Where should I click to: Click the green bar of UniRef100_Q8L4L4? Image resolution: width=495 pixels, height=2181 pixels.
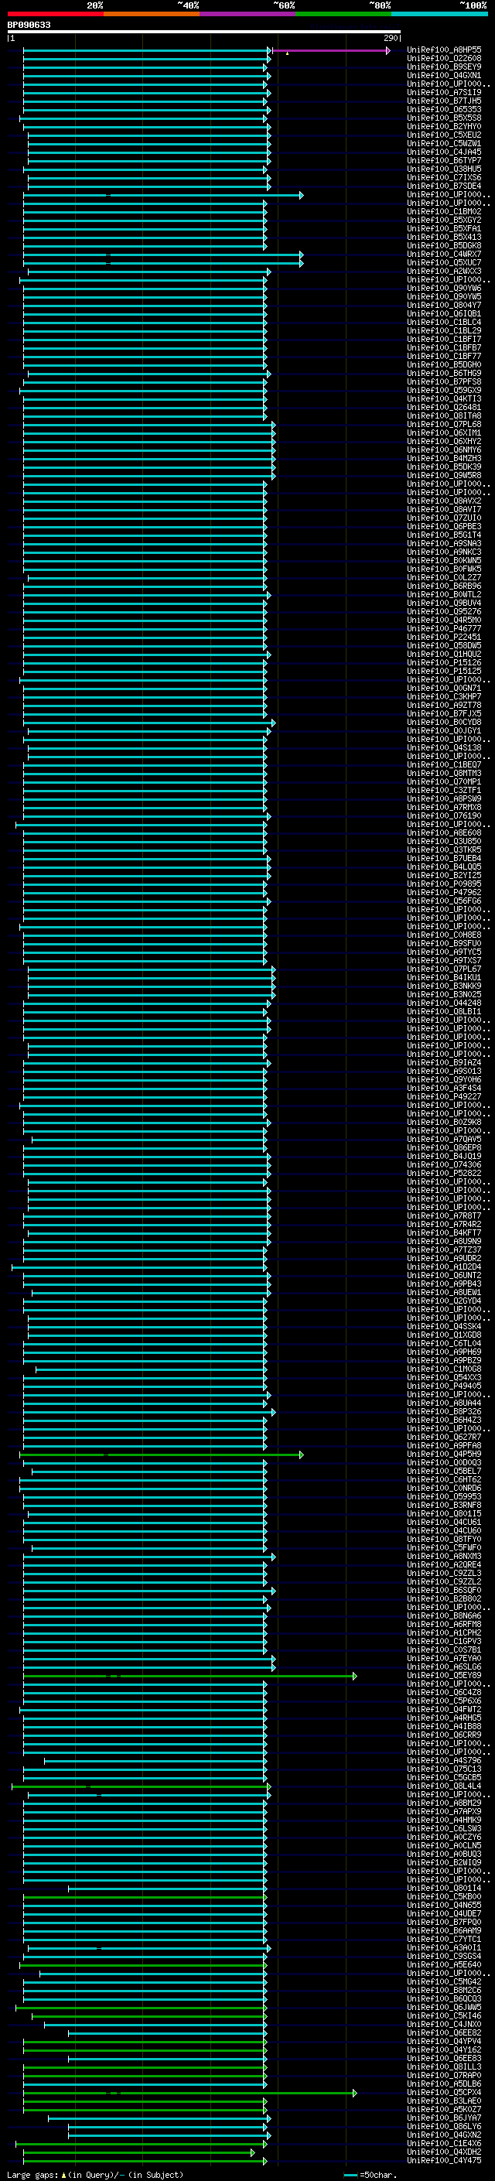[x=142, y=1786]
